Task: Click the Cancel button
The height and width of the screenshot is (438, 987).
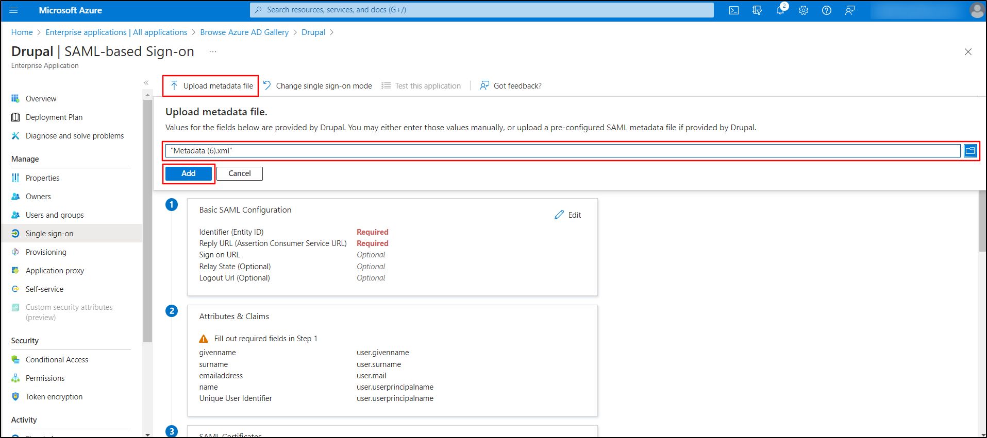Action: (x=240, y=173)
